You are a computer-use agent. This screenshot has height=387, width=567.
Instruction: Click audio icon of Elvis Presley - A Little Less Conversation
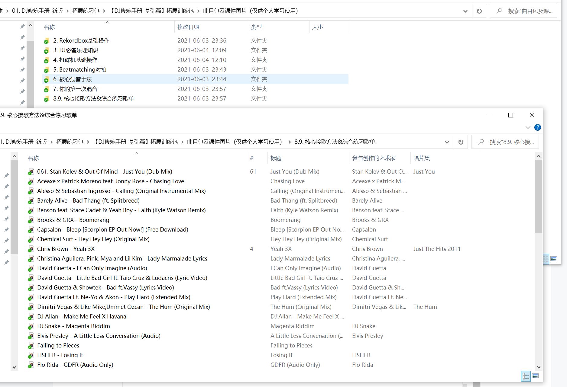pos(31,336)
